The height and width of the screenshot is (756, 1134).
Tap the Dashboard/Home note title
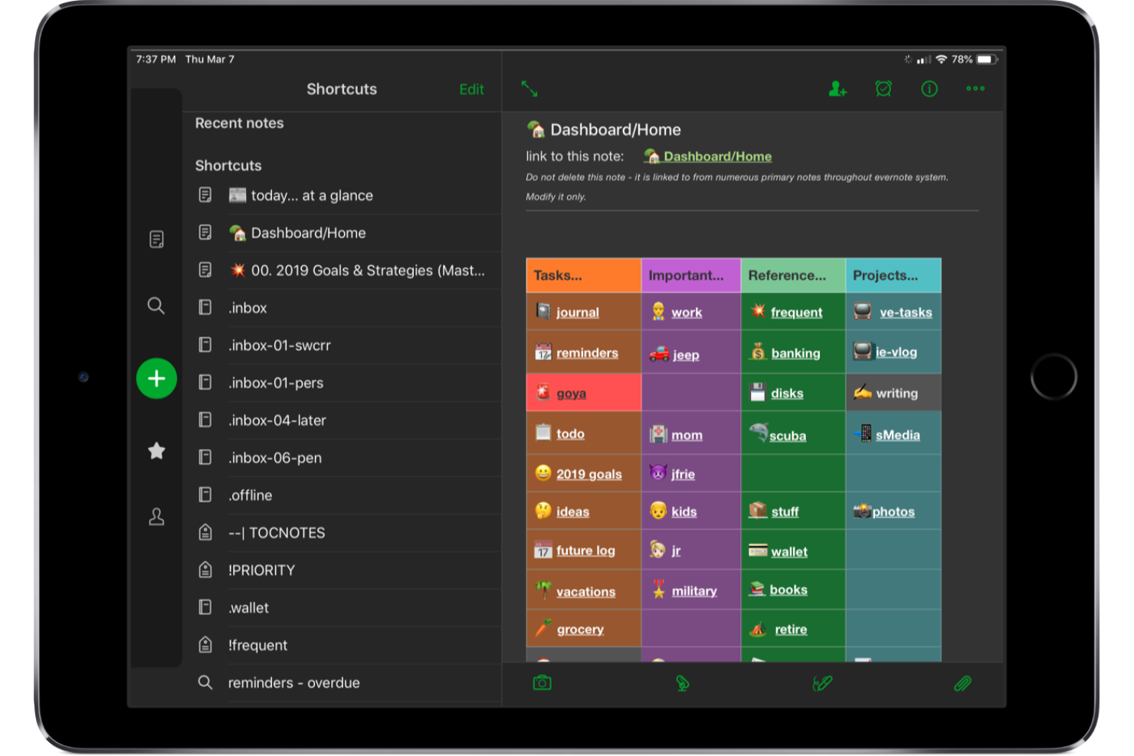point(615,130)
